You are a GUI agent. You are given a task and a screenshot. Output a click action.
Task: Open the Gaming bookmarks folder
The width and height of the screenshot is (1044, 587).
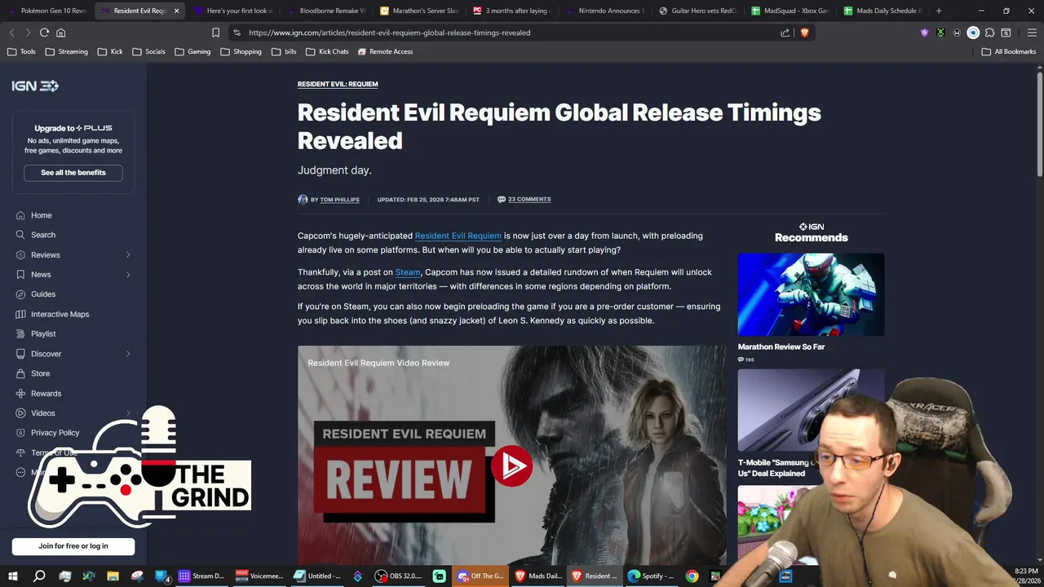click(x=192, y=51)
